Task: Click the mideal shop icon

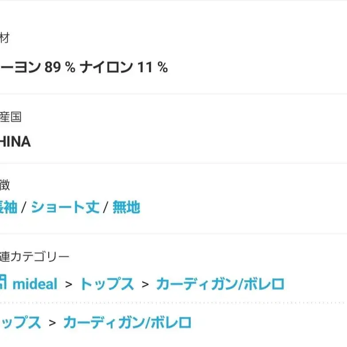Action: point(3,282)
